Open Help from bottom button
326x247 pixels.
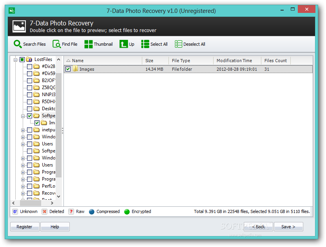55,227
